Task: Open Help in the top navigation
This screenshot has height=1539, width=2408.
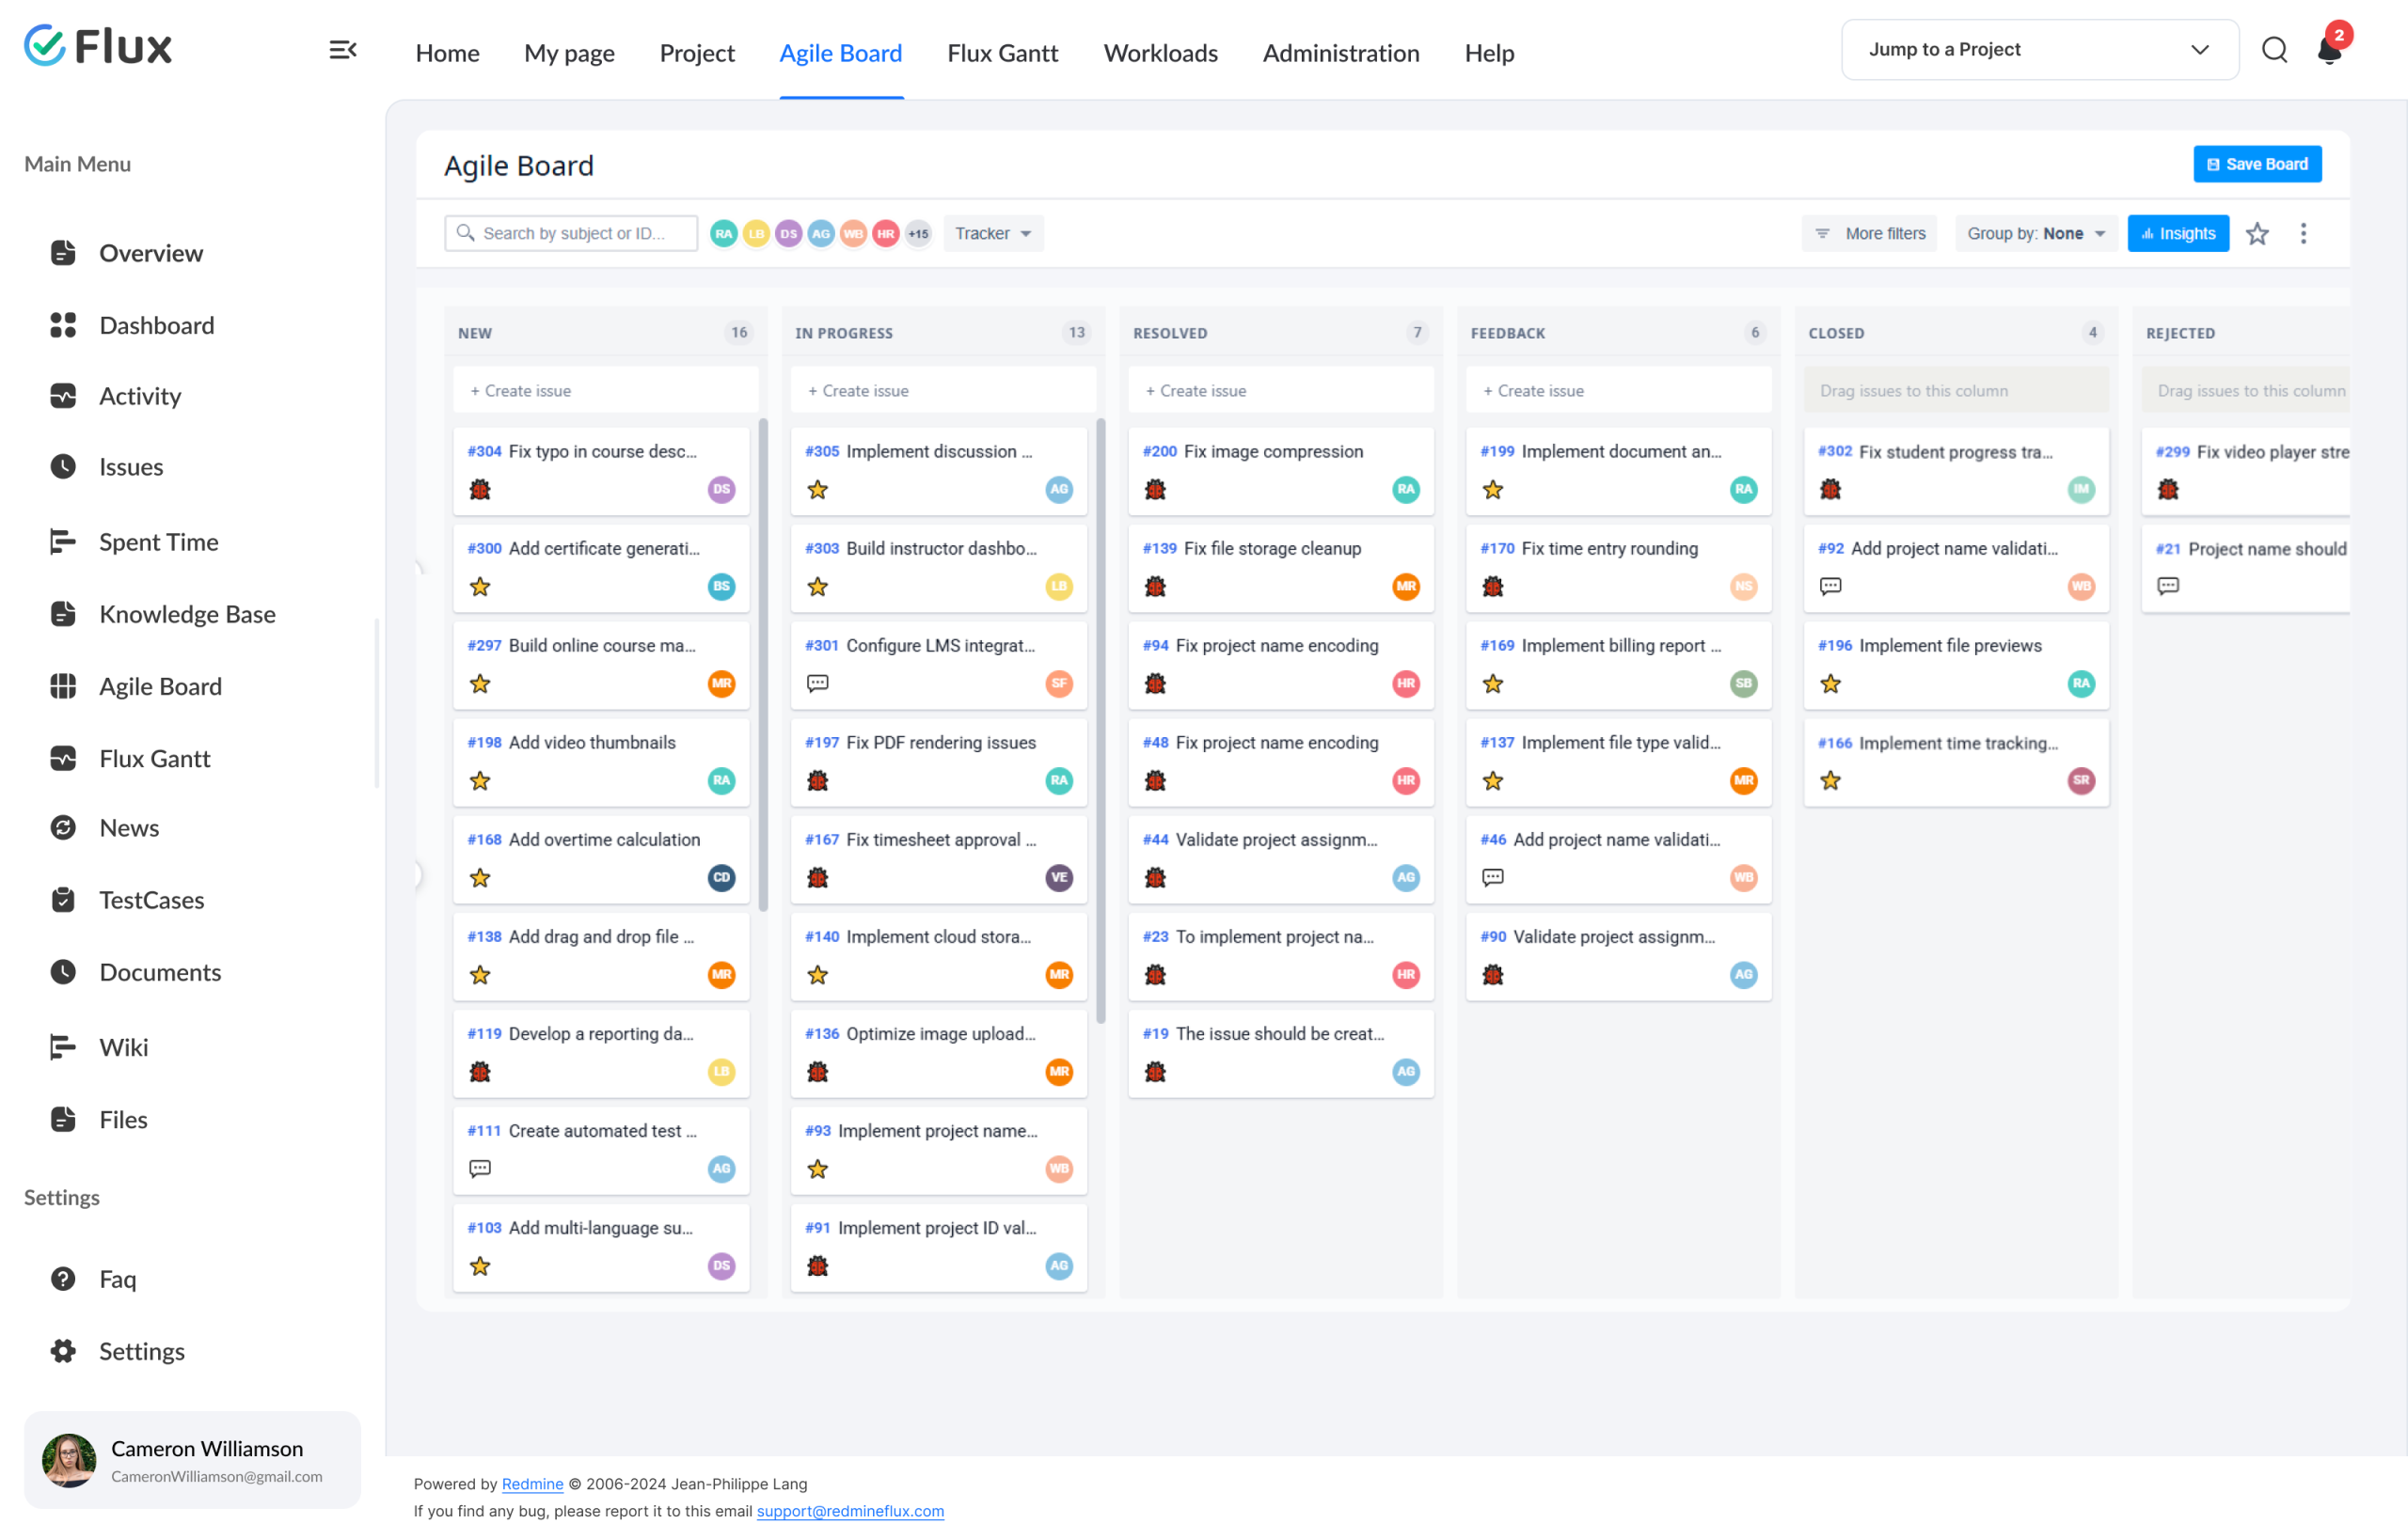Action: point(1489,53)
